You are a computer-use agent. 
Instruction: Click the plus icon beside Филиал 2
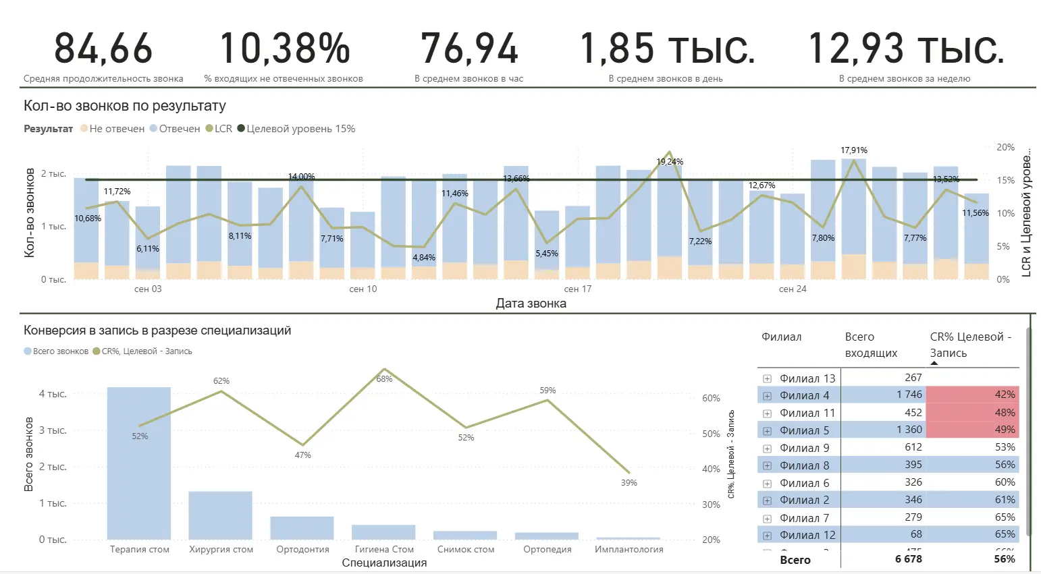point(767,500)
